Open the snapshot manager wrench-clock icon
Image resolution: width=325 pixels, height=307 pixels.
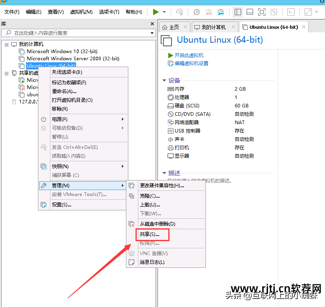[220, 12]
